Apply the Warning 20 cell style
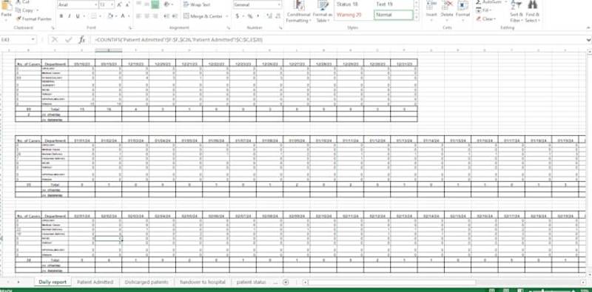This screenshot has width=592, height=292. (x=349, y=15)
